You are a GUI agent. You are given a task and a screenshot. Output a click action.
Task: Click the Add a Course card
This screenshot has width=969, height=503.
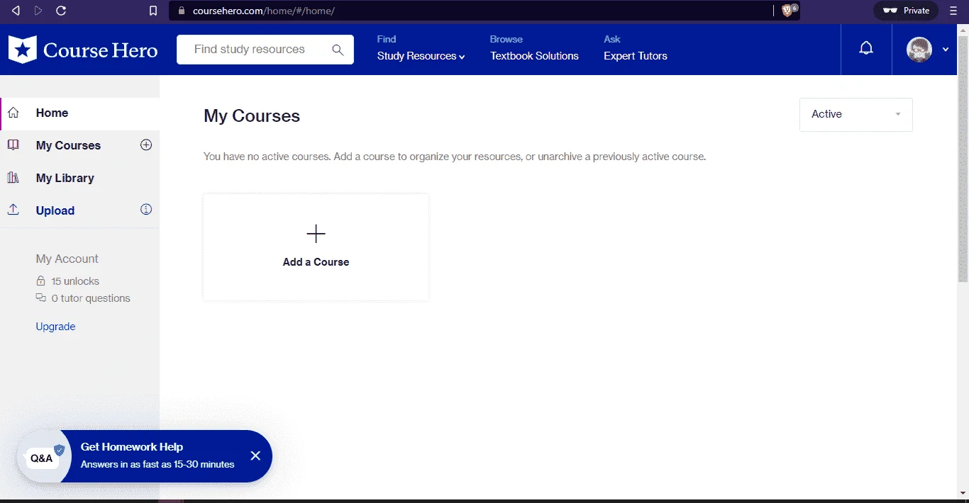tap(316, 247)
